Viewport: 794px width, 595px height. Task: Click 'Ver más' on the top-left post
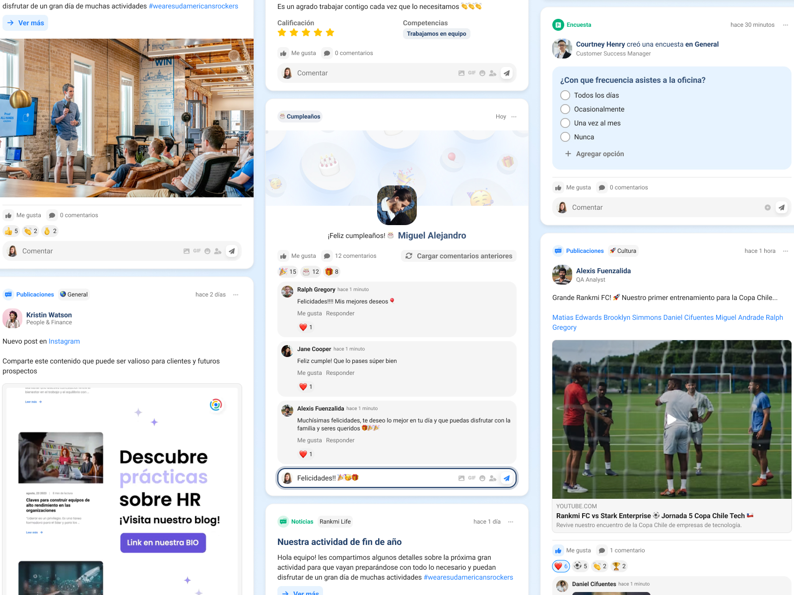(x=25, y=23)
